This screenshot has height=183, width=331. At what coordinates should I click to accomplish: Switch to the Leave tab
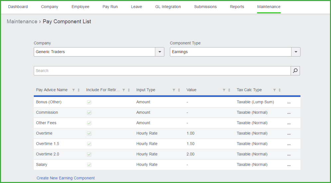coord(136,7)
